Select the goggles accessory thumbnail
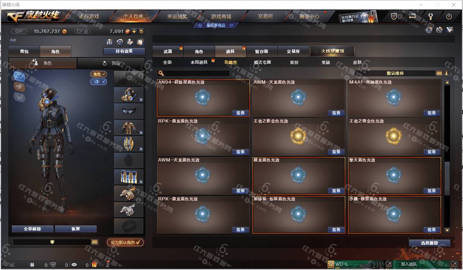 (129, 111)
